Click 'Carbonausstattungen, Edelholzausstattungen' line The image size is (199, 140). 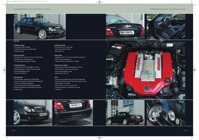point(27,85)
